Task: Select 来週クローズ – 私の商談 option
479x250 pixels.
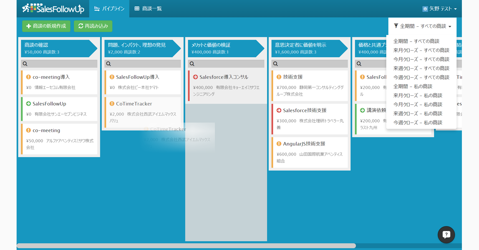Action: click(x=417, y=114)
